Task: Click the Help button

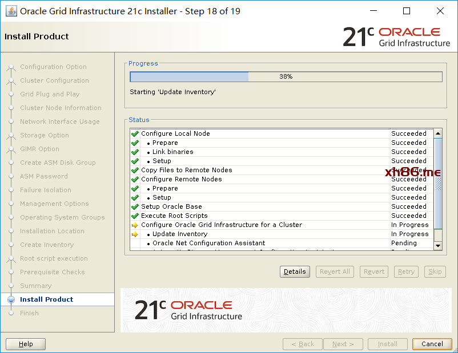Action: tap(26, 344)
